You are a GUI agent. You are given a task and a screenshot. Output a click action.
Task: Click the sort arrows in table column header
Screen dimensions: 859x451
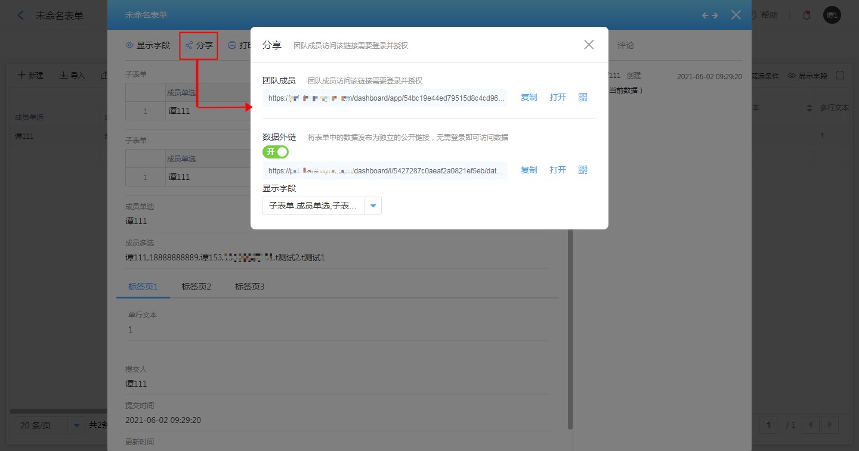[x=809, y=108]
